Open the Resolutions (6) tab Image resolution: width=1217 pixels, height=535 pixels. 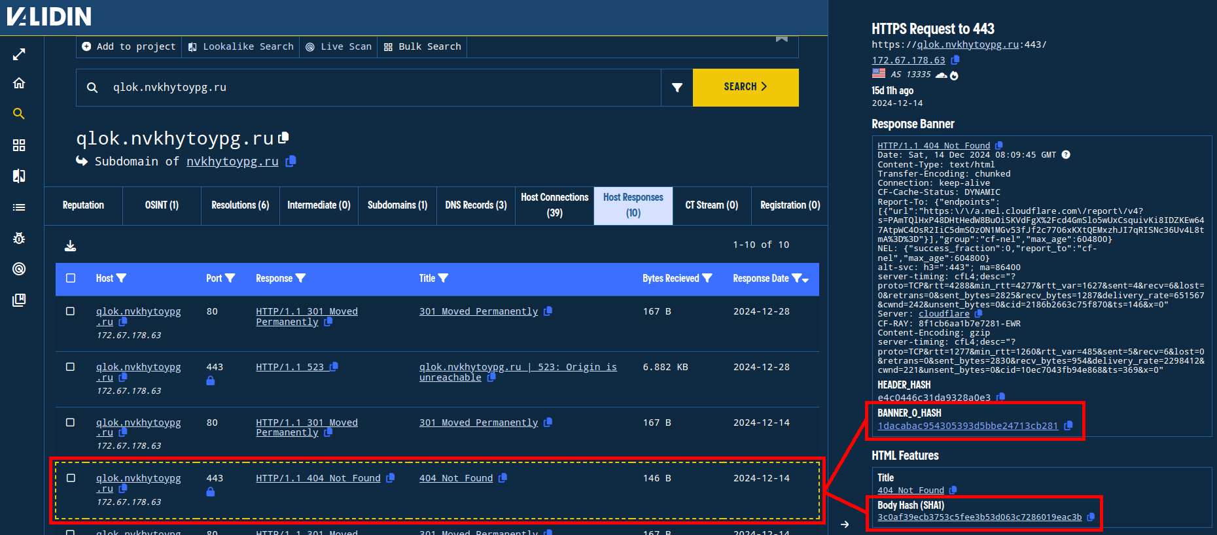[x=240, y=205]
